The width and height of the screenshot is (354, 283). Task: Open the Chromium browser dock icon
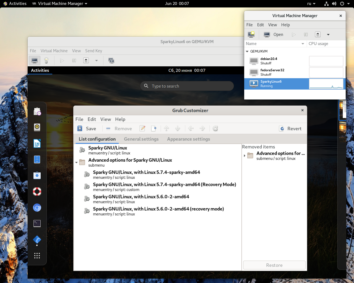pos(37,208)
